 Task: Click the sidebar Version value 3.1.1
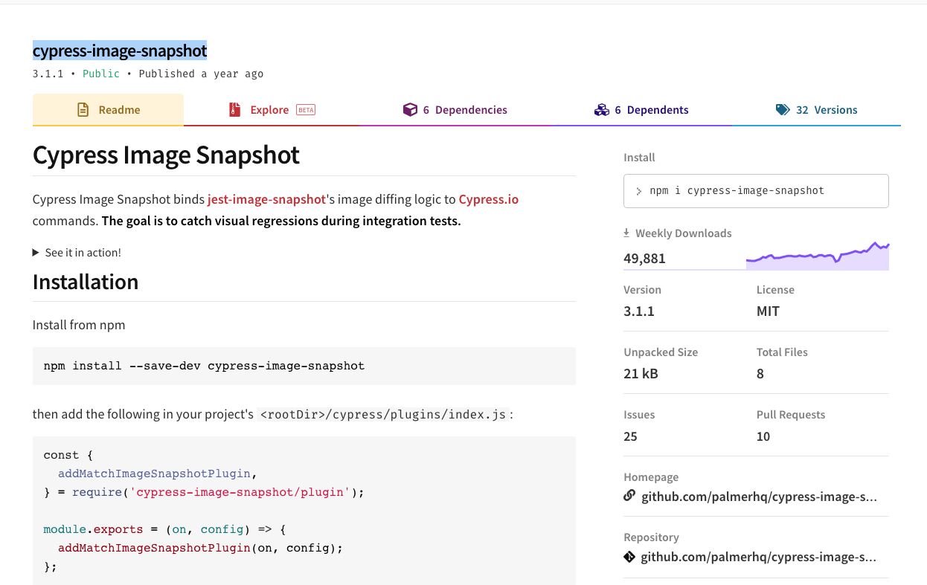click(639, 311)
